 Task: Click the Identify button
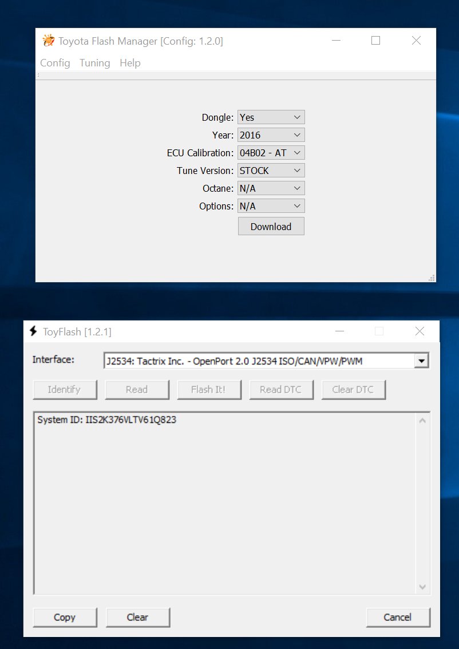point(65,390)
